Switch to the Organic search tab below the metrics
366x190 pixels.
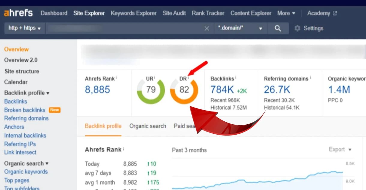(148, 126)
